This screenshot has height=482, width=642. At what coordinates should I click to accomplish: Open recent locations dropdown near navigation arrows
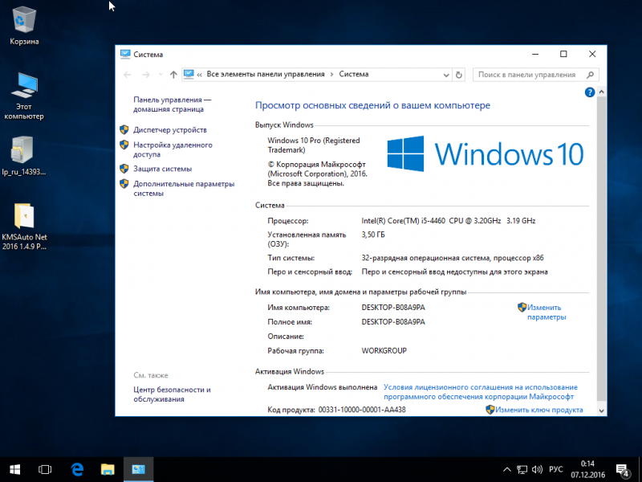[x=160, y=75]
